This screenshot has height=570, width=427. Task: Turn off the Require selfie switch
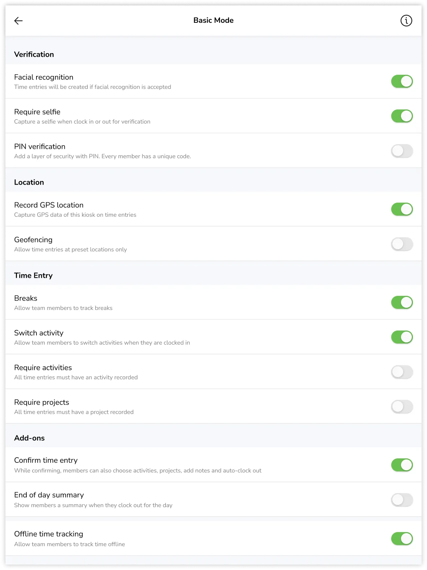coord(402,116)
